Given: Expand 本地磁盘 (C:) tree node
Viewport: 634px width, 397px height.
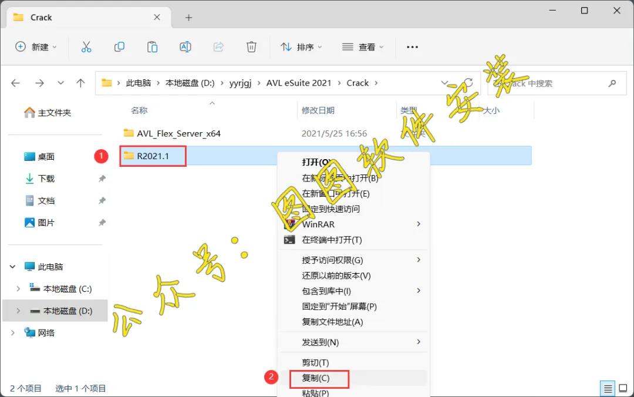Looking at the screenshot, I should coord(18,288).
